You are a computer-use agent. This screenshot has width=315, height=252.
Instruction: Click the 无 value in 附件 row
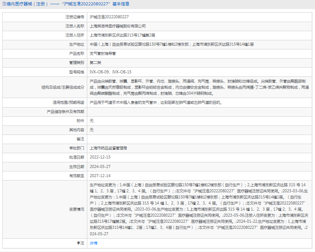coord(91,120)
